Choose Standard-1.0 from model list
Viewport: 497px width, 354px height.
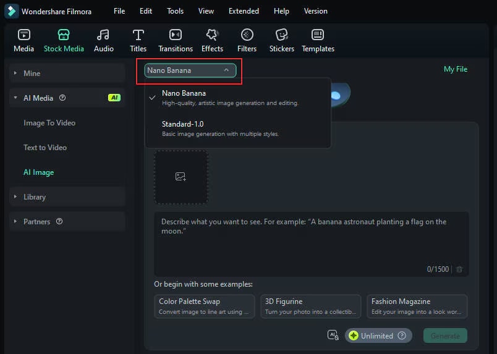[x=238, y=129]
